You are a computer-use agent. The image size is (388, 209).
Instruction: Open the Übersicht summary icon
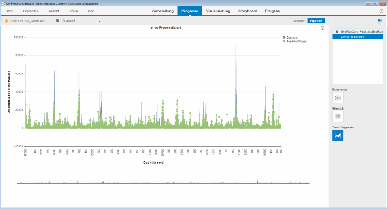tap(338, 116)
